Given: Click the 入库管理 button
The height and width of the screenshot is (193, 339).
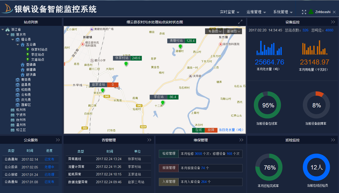Looking at the screenshot, I should tap(169, 182).
